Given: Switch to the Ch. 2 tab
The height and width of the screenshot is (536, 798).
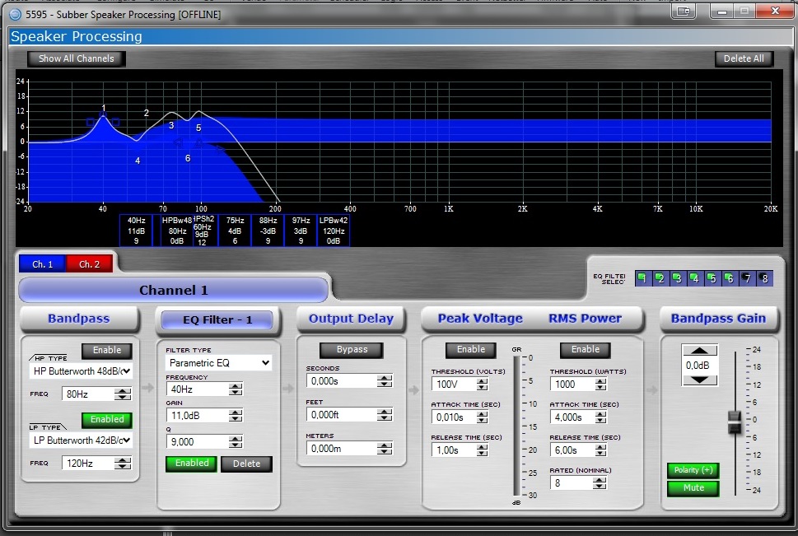Looking at the screenshot, I should (89, 263).
